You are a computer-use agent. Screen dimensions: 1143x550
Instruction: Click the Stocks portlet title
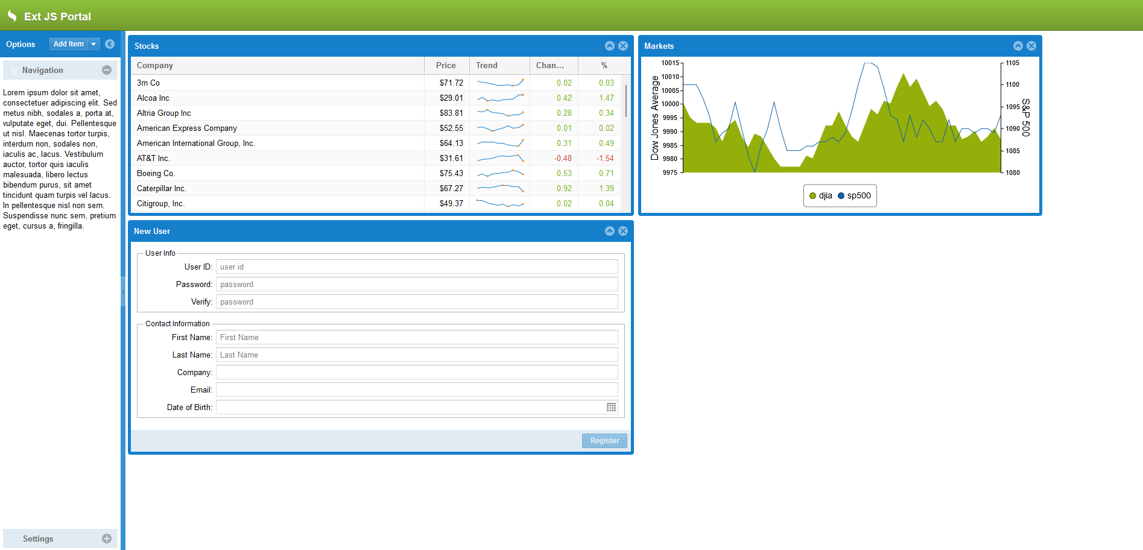(x=147, y=46)
